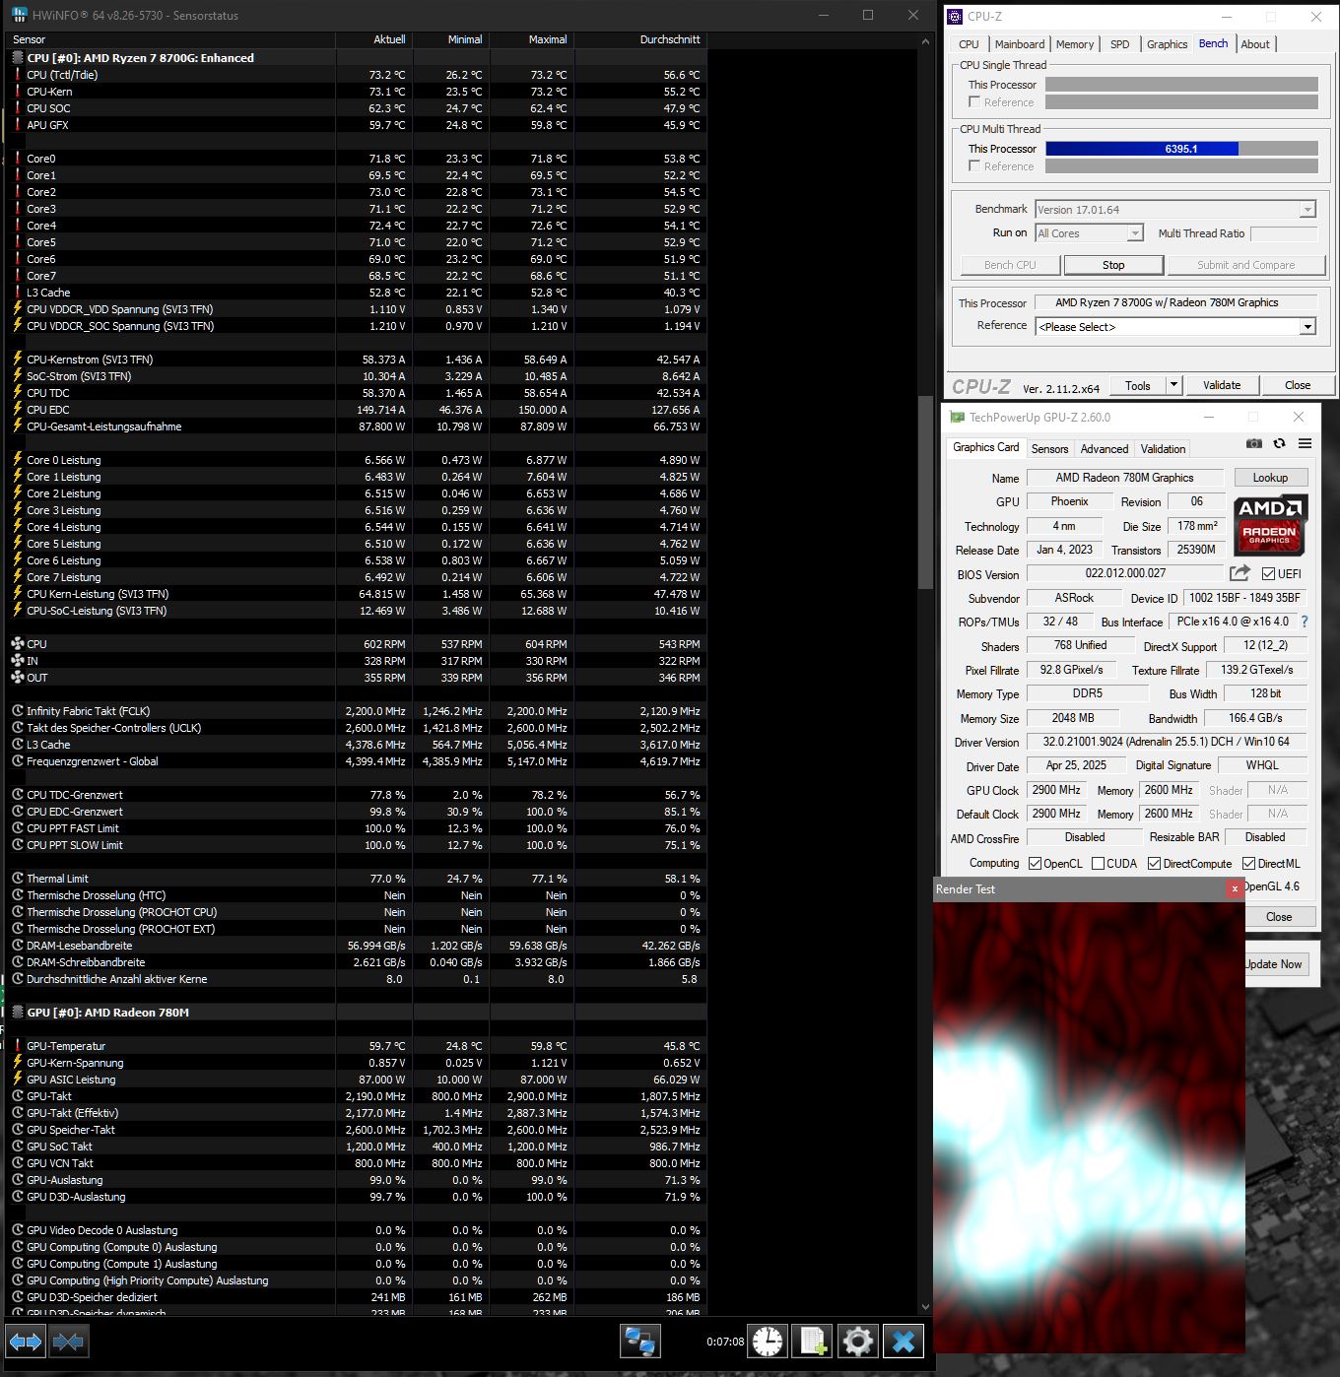This screenshot has width=1340, height=1377.
Task: Toggle Multi Thread Reference checkbox in CPU-Z
Action: 974,166
